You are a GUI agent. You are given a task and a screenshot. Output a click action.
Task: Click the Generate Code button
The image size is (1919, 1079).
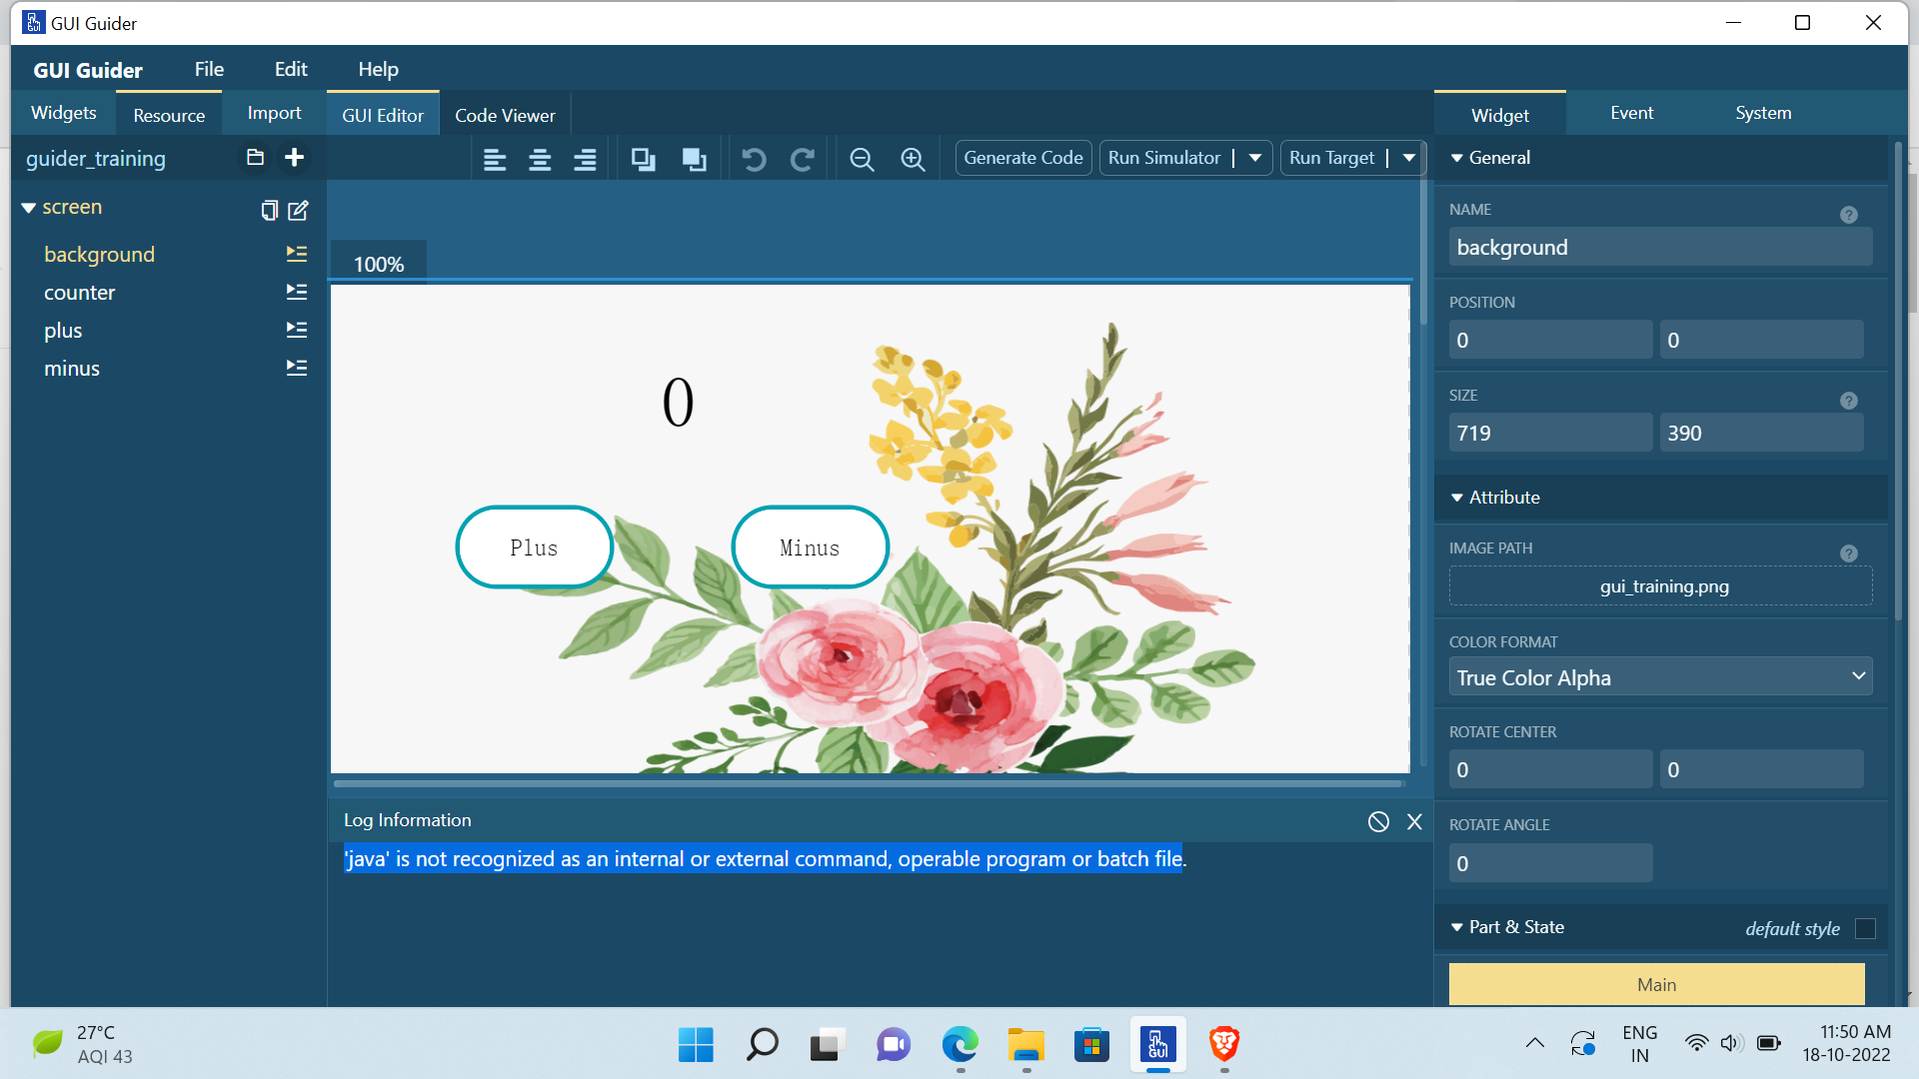[1022, 158]
